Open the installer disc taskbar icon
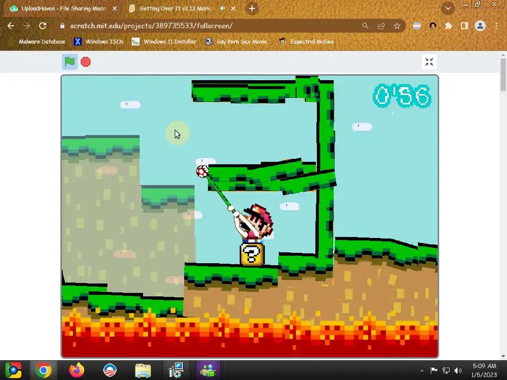507x380 pixels. [x=176, y=370]
